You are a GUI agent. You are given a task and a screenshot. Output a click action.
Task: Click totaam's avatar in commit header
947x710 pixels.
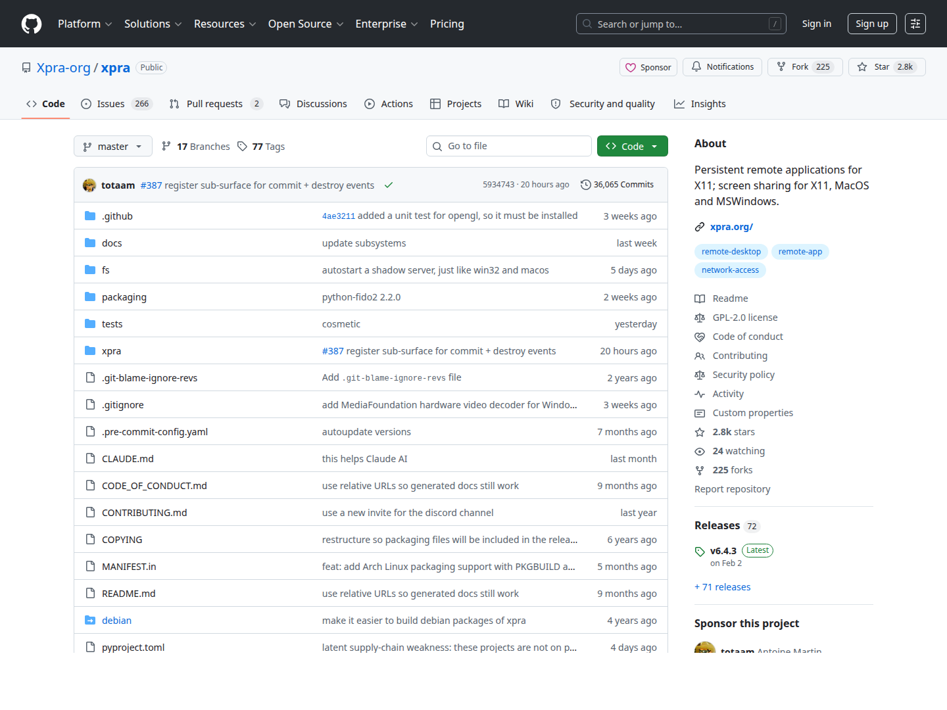point(89,185)
